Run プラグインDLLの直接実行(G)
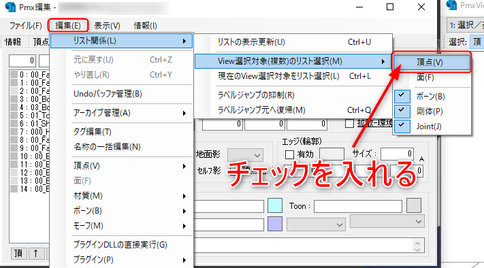The image size is (484, 268). (122, 245)
